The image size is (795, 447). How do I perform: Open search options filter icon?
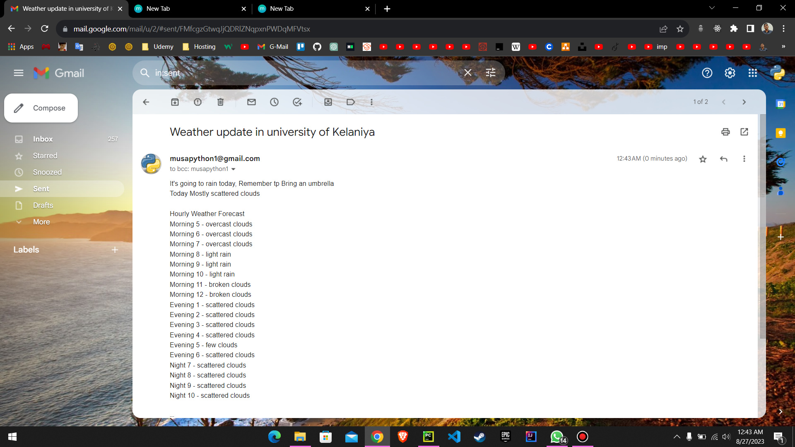click(490, 73)
